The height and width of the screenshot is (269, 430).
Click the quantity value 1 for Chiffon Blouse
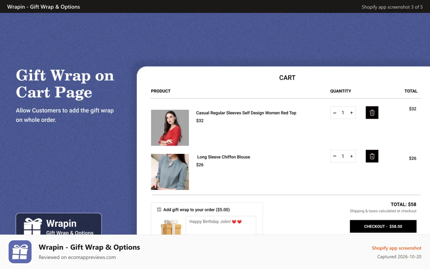click(x=343, y=156)
